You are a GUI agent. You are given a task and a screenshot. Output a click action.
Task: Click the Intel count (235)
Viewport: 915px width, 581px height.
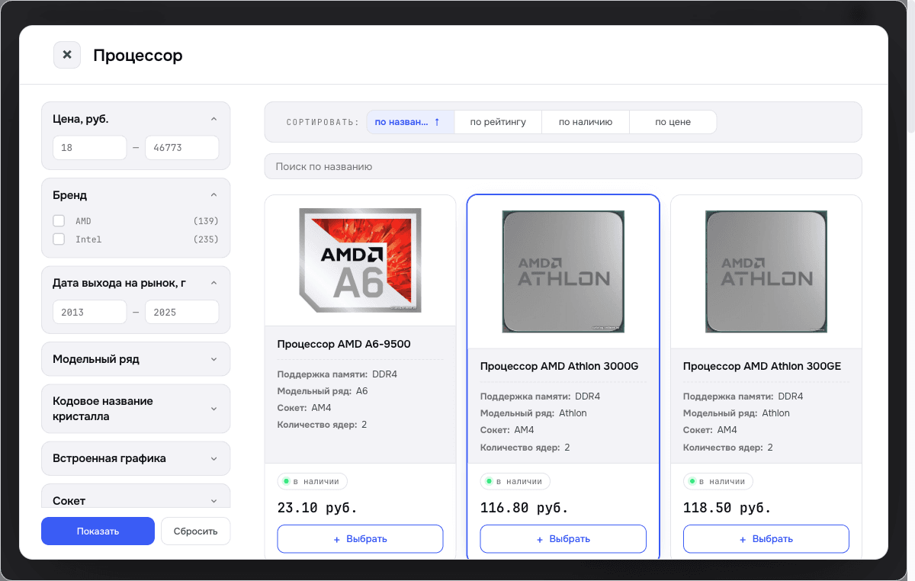206,239
